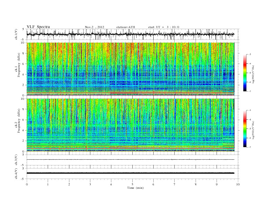Click the 'ch.3(V)' axis label

tap(16, 160)
